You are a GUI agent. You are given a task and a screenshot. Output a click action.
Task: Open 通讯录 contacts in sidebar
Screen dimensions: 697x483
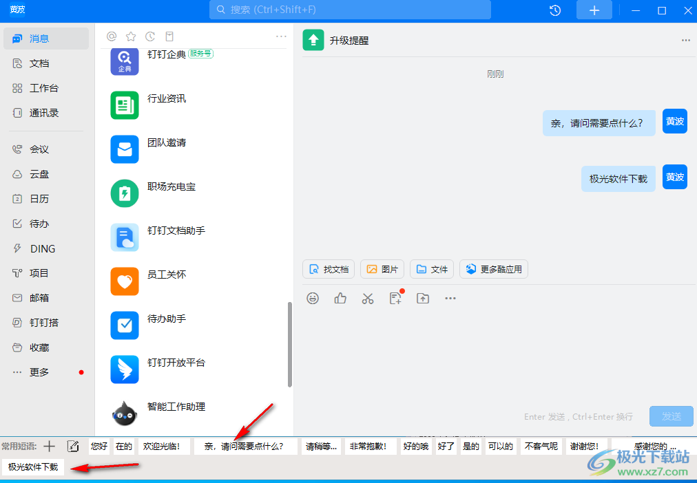click(46, 113)
